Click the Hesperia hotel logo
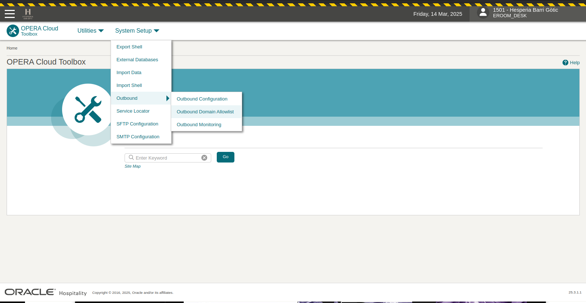This screenshot has height=303, width=586. coord(28,14)
